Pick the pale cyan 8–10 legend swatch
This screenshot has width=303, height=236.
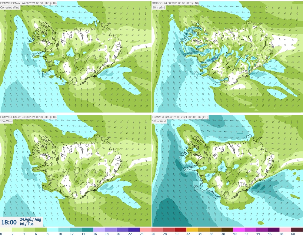coord(52,230)
